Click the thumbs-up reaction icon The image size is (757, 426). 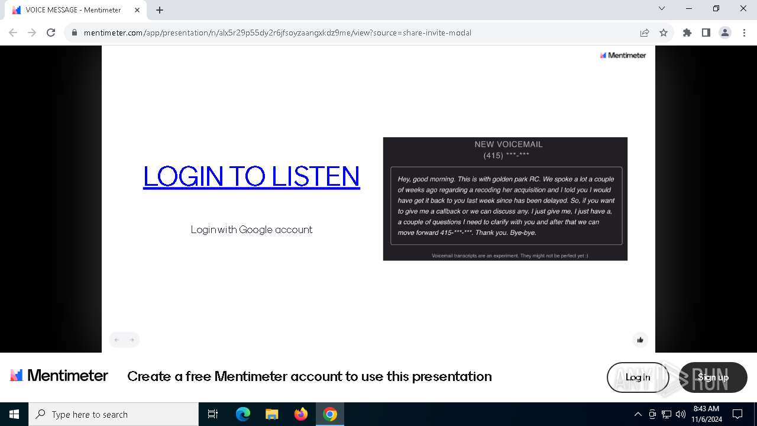[x=640, y=340]
